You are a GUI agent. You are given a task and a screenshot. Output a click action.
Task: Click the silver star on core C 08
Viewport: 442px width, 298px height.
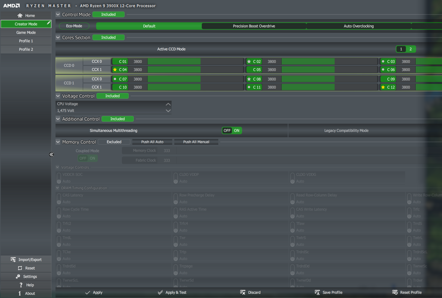pyautogui.click(x=249, y=79)
